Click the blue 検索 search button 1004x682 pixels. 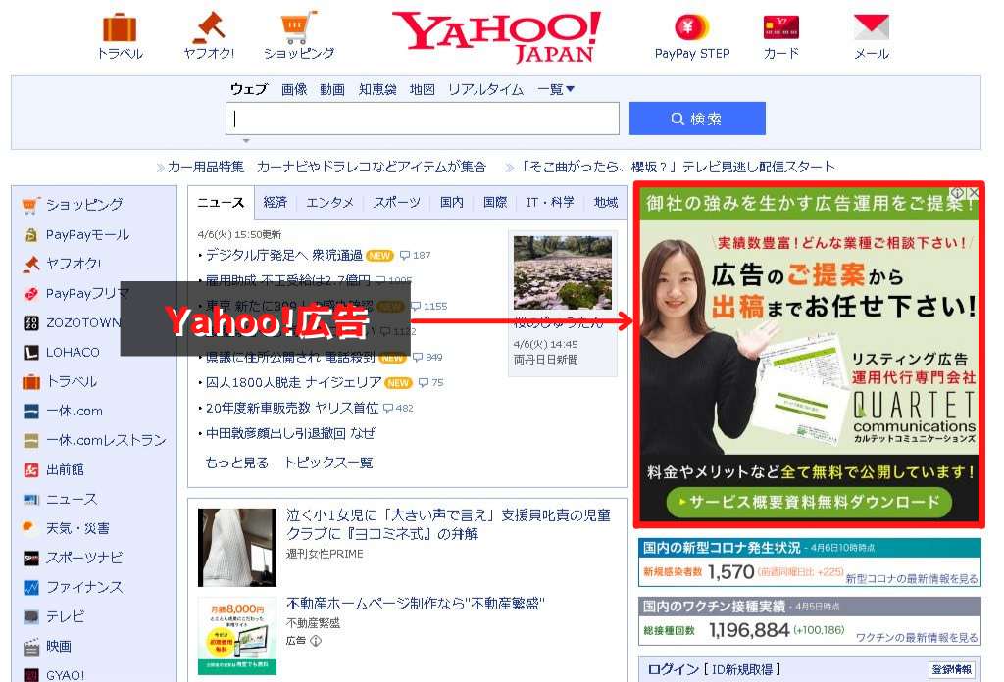click(x=697, y=119)
